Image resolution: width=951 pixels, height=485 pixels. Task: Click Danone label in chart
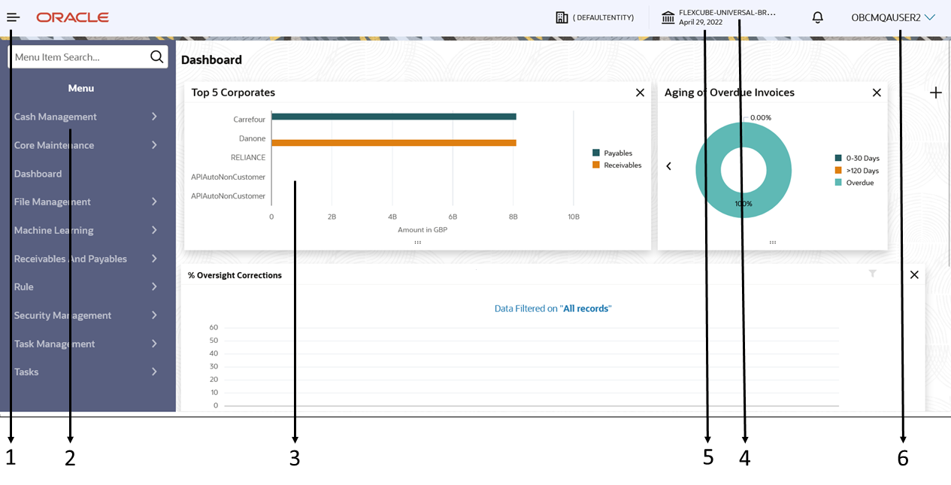coord(252,138)
